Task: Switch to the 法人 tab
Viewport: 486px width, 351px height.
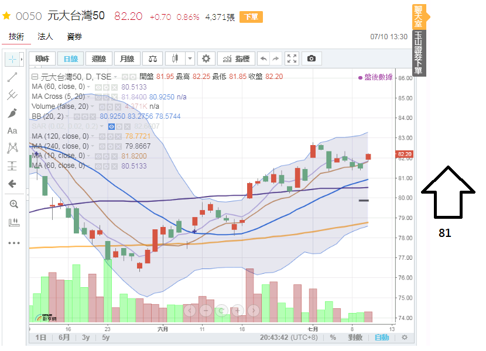Action: tap(45, 36)
